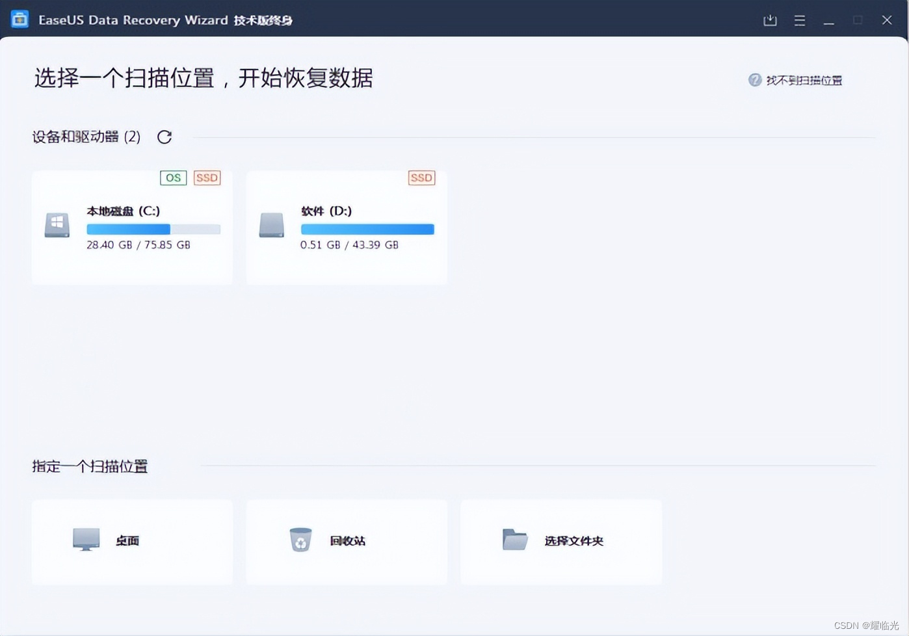Select 本地磁盘 (C:) to start scanning
Image resolution: width=909 pixels, height=636 pixels.
pyautogui.click(x=131, y=228)
